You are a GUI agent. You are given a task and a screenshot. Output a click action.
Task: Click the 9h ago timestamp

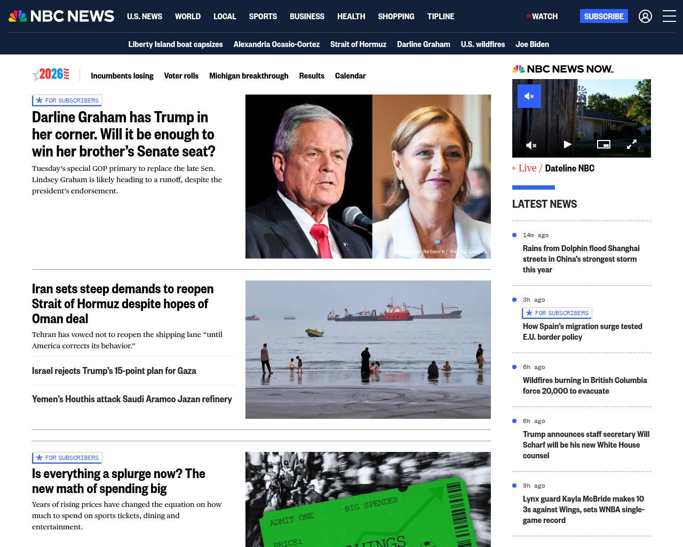(534, 486)
